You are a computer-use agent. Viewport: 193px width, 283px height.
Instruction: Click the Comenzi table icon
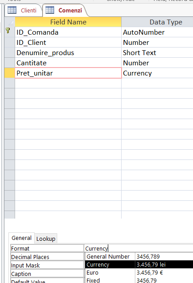(50, 10)
